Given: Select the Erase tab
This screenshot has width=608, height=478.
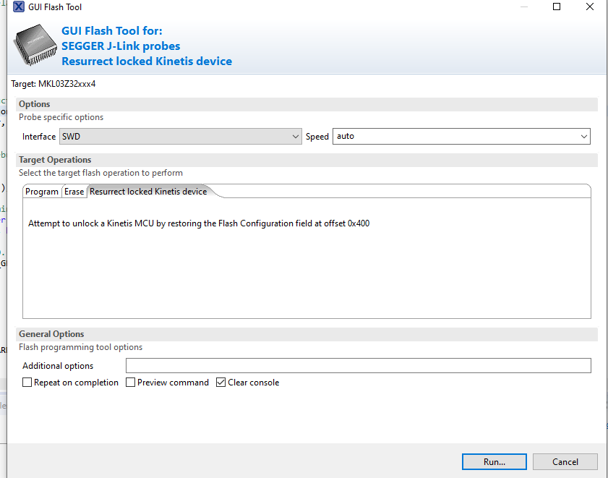Looking at the screenshot, I should point(74,192).
